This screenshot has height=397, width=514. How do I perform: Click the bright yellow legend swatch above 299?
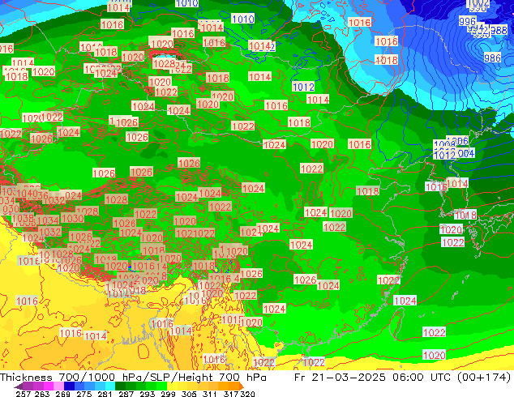tap(172, 386)
